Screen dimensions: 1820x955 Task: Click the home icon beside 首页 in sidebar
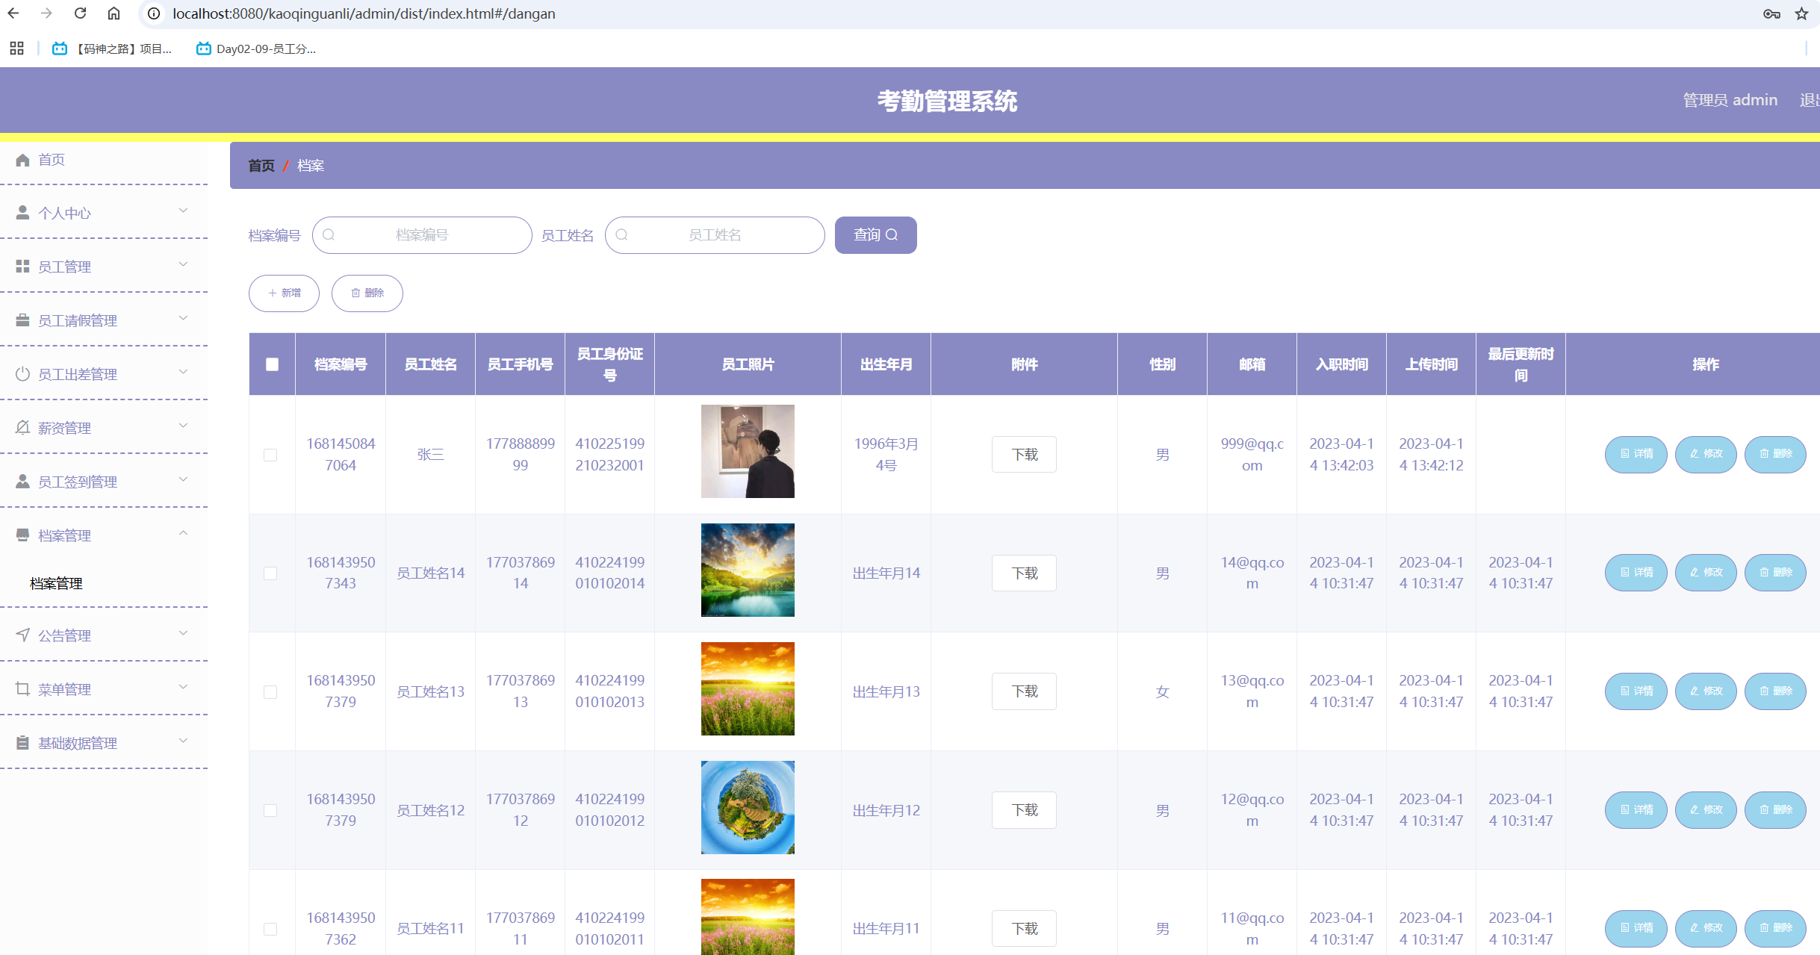pyautogui.click(x=22, y=160)
